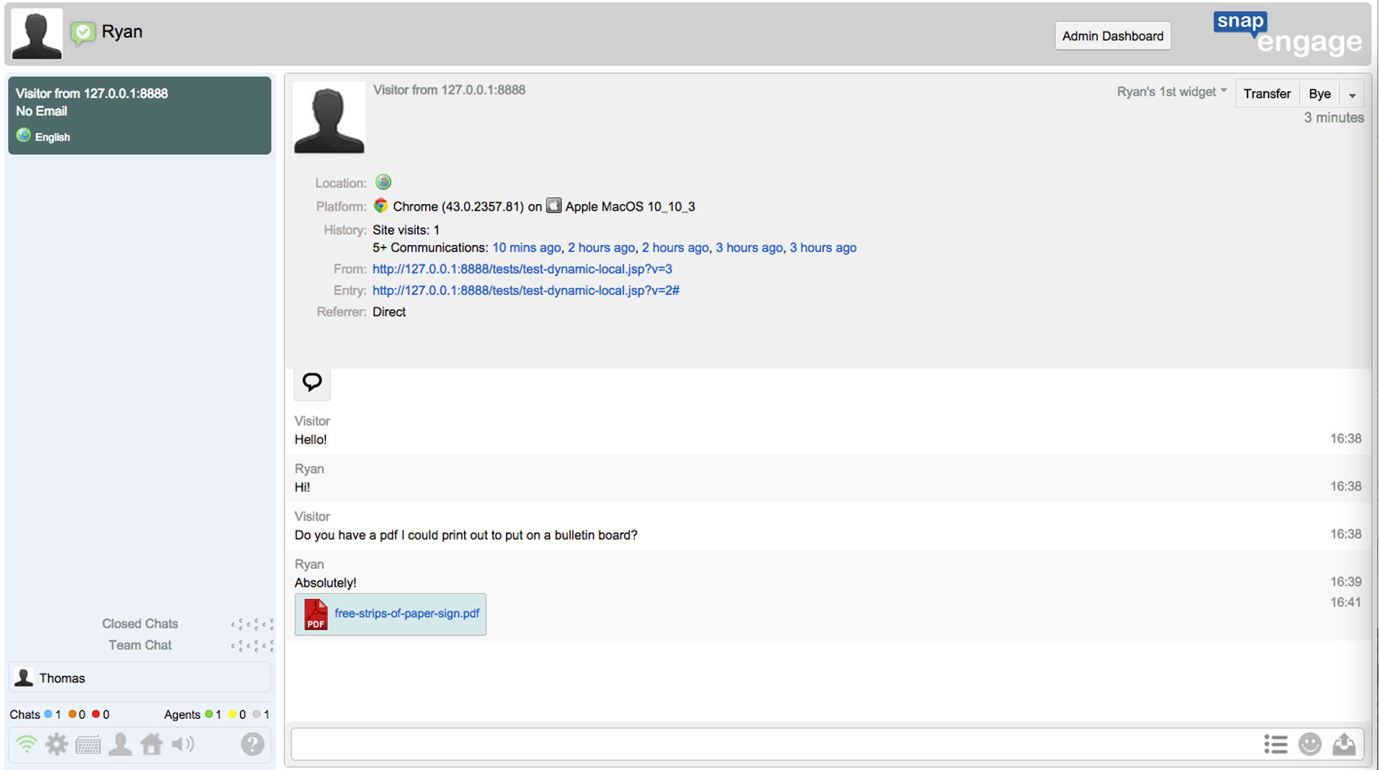
Task: Open settings with the gear icon
Action: click(57, 744)
